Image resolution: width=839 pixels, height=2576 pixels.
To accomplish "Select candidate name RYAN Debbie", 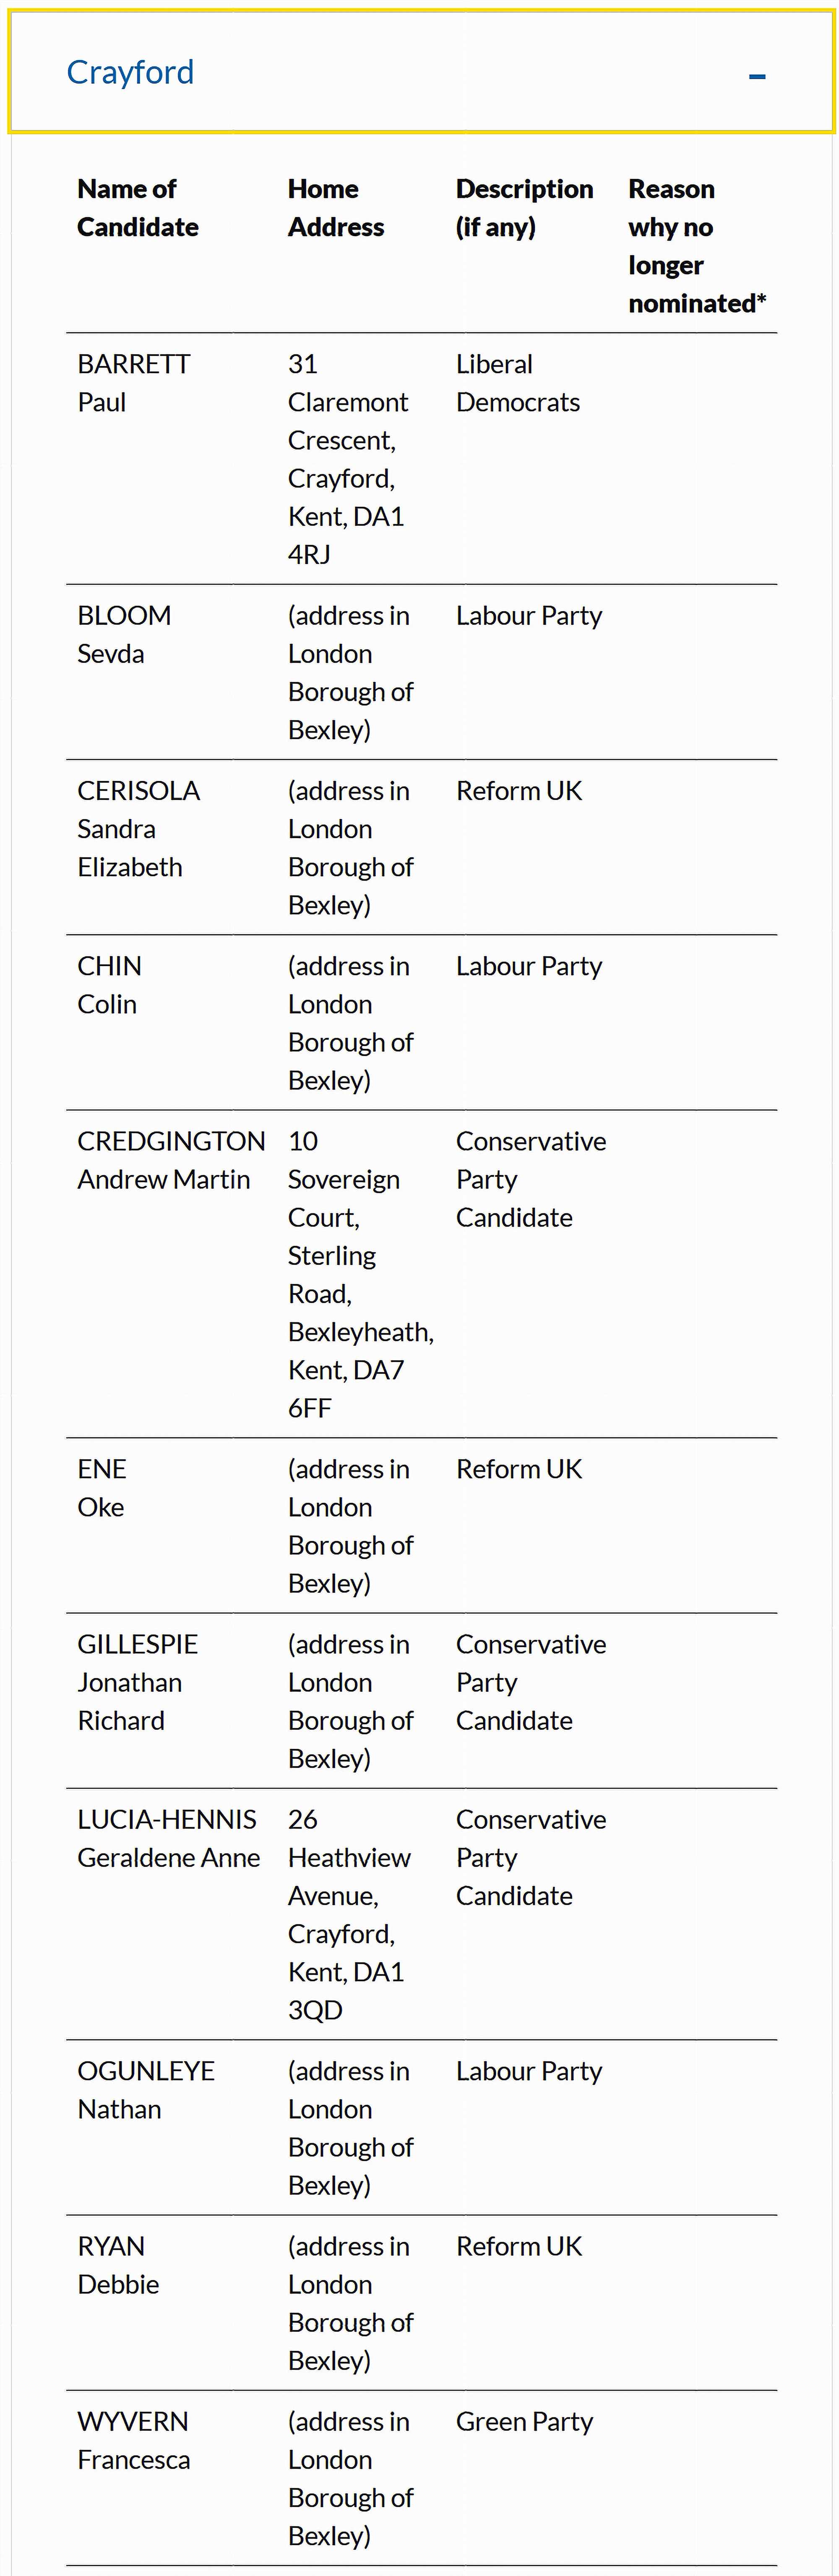I will click(x=118, y=2265).
